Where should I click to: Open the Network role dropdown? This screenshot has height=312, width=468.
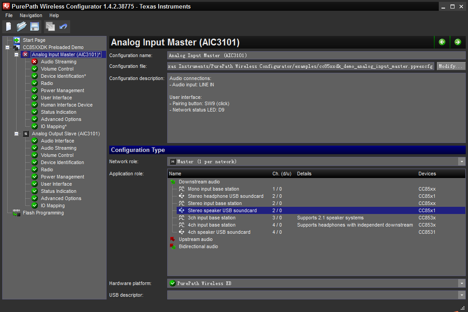tap(462, 161)
